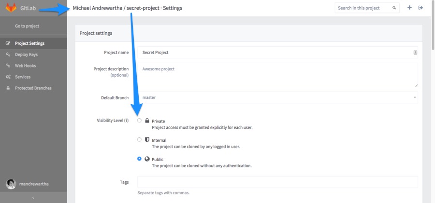Click the GitLab title text

coord(28,8)
